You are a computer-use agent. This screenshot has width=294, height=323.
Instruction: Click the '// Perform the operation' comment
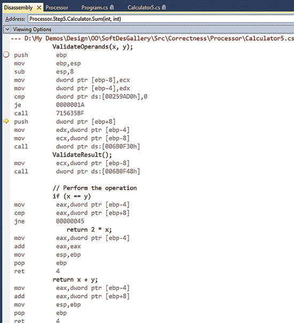pyautogui.click(x=95, y=188)
